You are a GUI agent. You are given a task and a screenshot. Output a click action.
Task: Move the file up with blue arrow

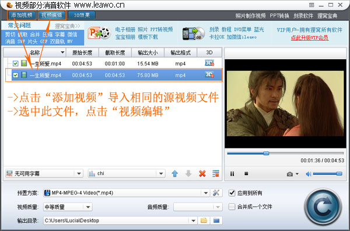[x=175, y=173]
